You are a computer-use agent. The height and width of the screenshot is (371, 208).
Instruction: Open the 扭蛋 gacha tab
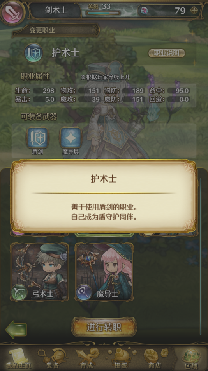121,358
